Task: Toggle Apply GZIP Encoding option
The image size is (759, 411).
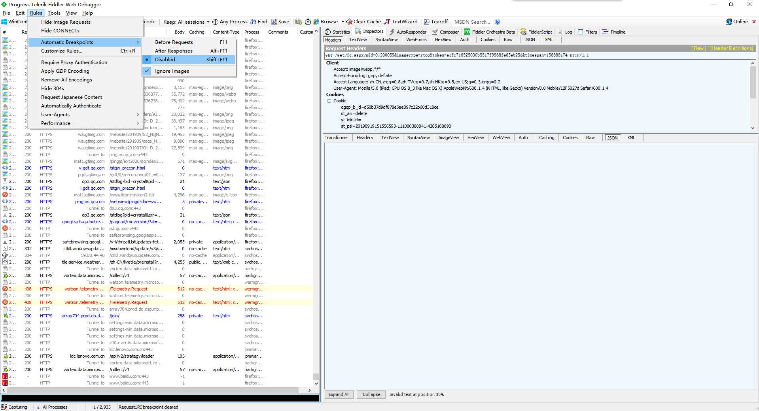Action: pyautogui.click(x=85, y=71)
